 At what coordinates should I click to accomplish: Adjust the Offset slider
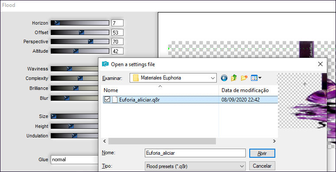(80, 32)
